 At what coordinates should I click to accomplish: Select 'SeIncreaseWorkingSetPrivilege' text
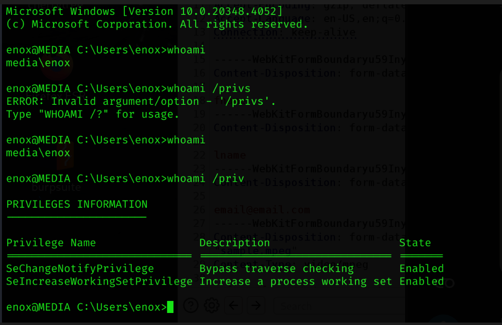99,282
